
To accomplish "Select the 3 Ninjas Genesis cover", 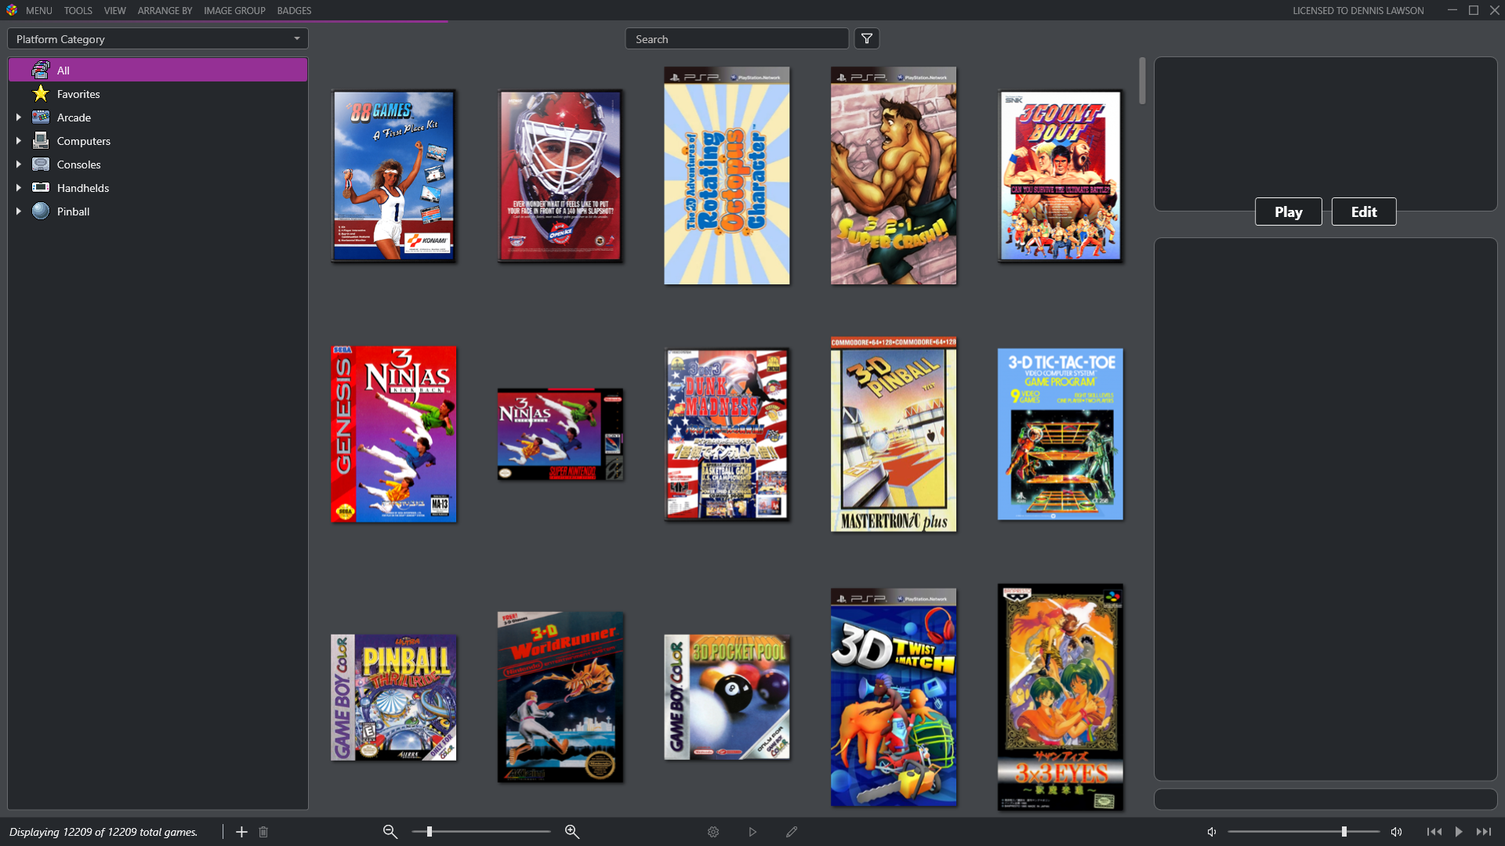I will pyautogui.click(x=393, y=434).
